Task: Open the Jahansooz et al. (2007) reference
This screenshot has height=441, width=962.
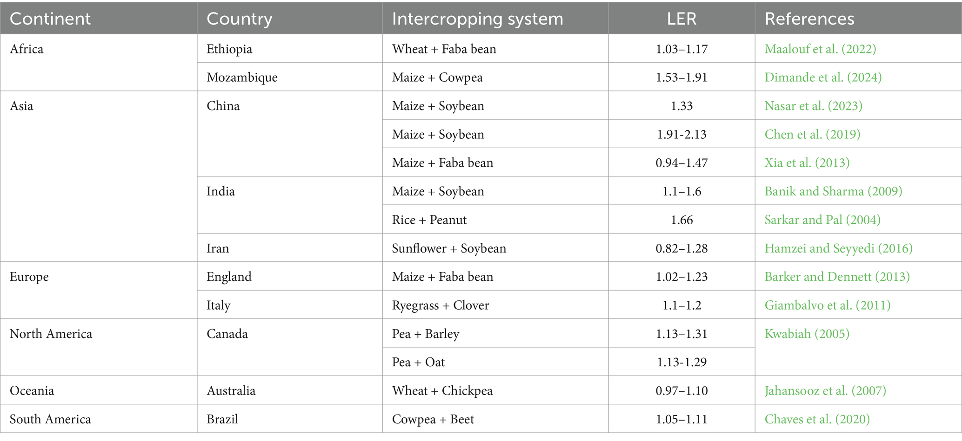Action: [825, 390]
